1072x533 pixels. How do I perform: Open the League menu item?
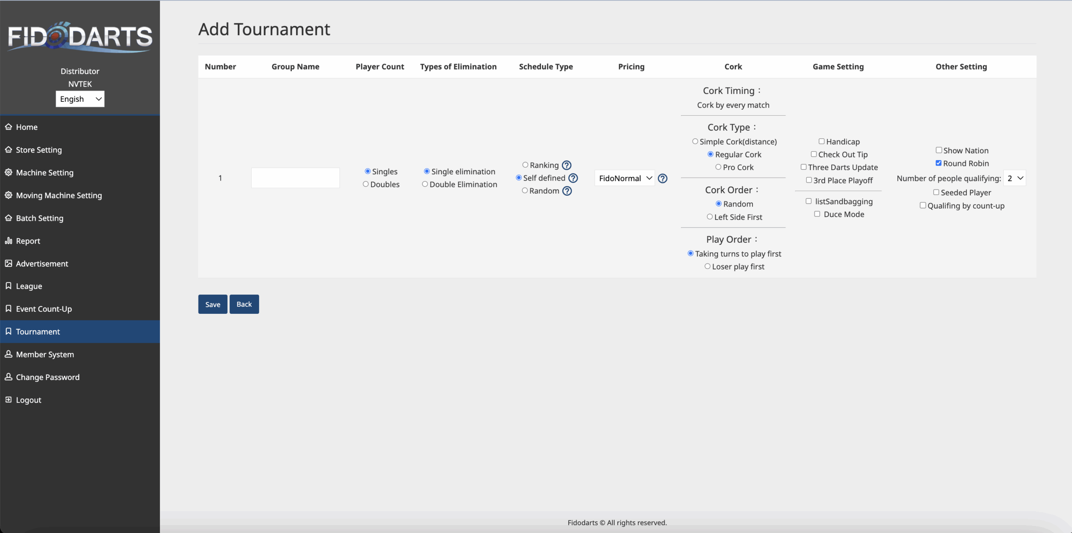tap(29, 286)
